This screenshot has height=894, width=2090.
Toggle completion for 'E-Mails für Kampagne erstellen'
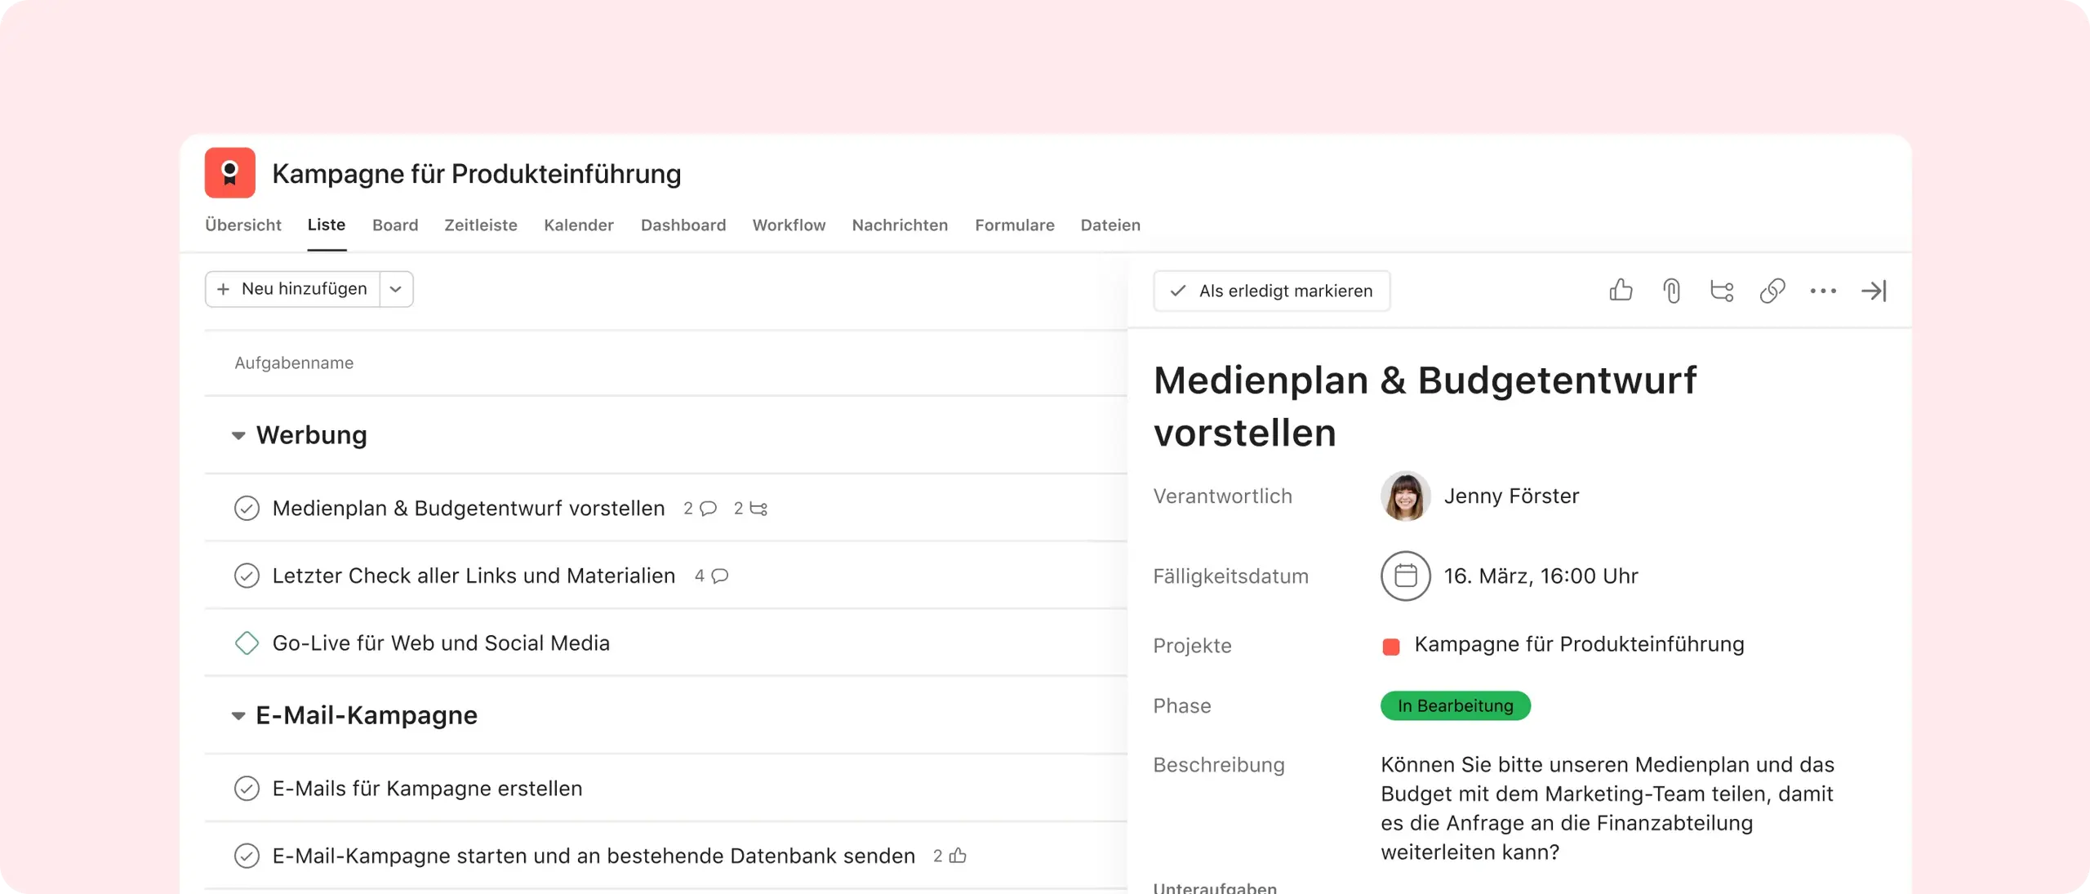[x=247, y=789]
